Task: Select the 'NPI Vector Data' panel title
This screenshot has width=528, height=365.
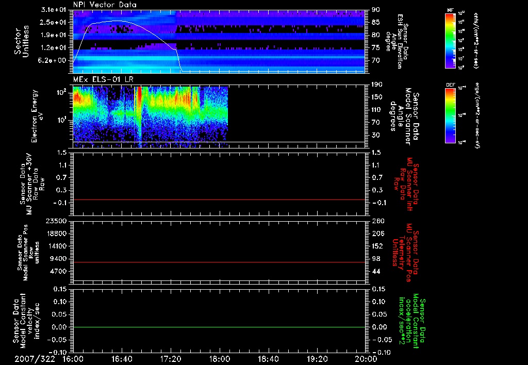Action: 105,5
